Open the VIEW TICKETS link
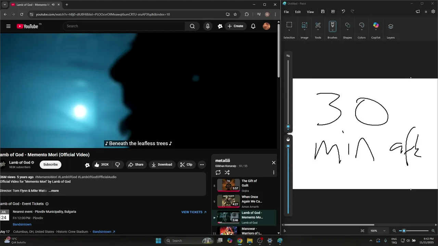This screenshot has height=246, width=438. 194,212
